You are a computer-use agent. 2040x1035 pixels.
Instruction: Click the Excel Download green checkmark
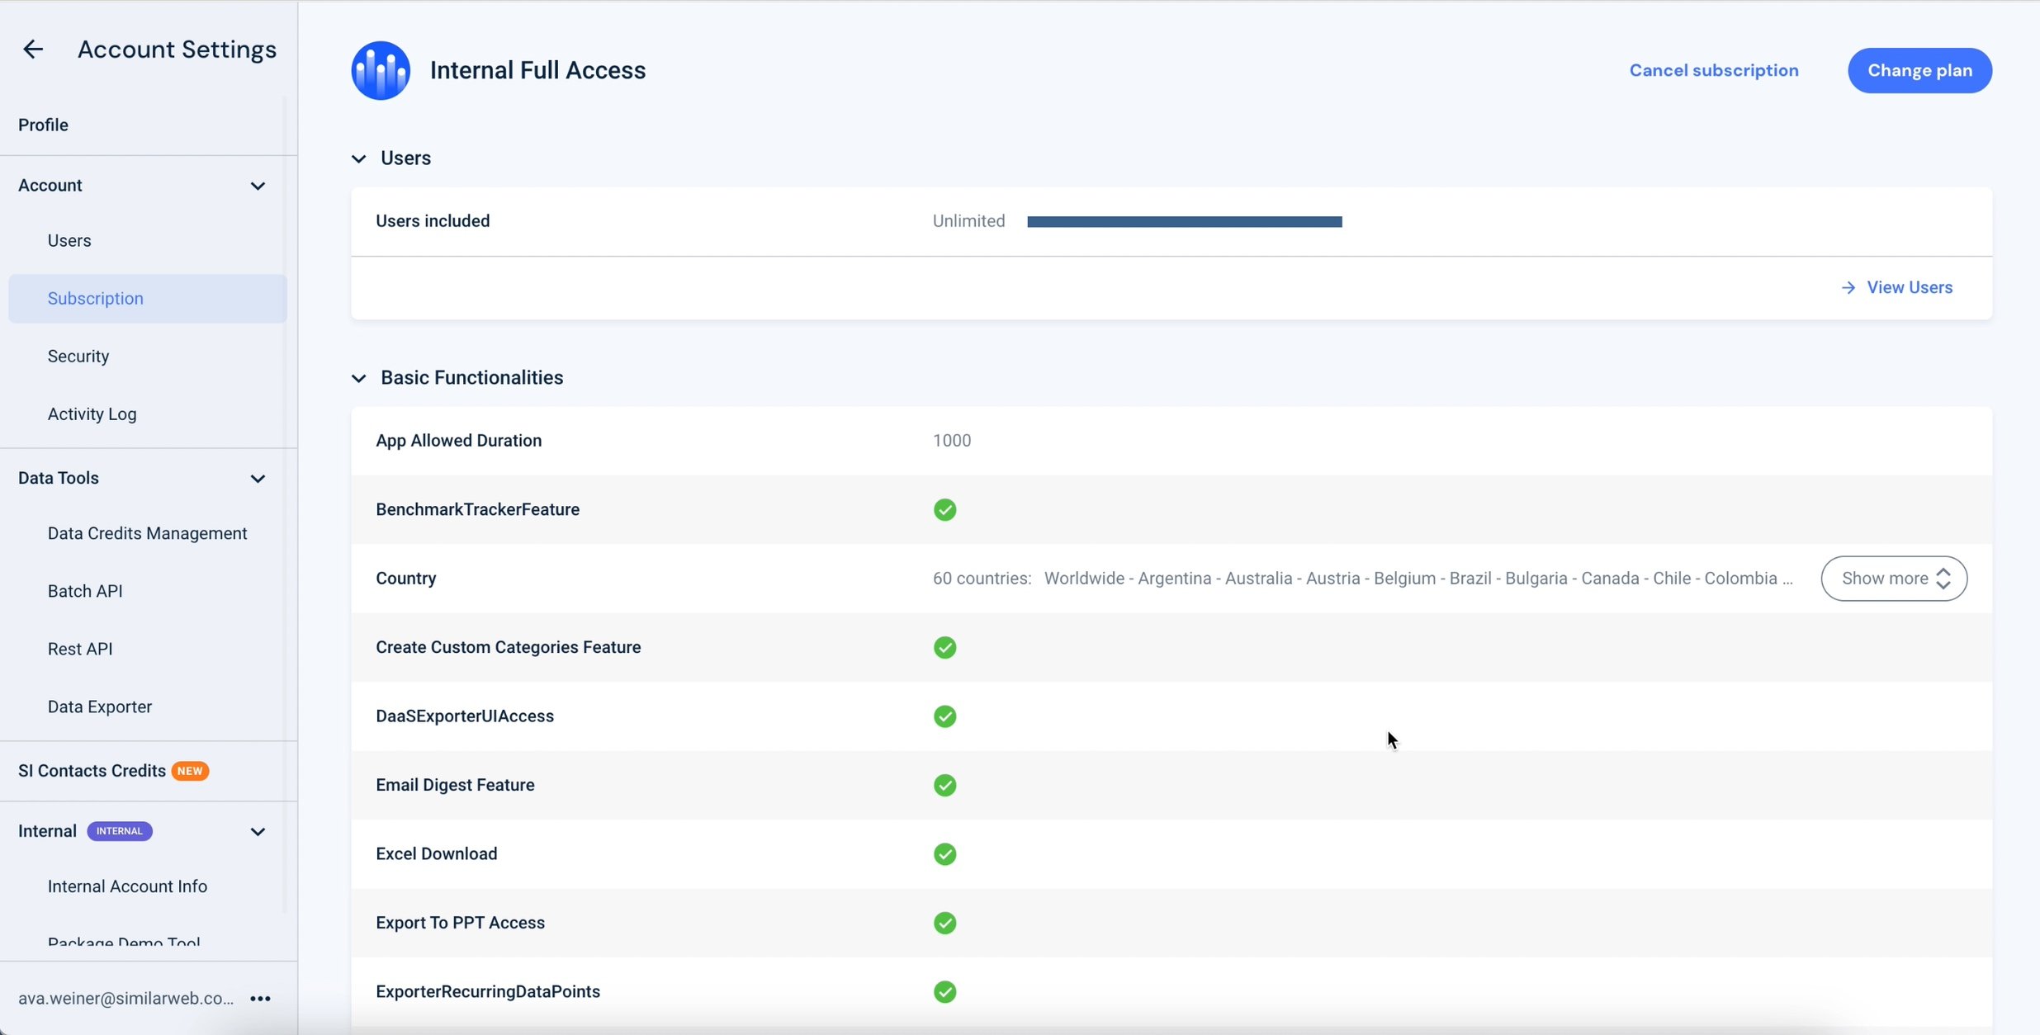944,854
